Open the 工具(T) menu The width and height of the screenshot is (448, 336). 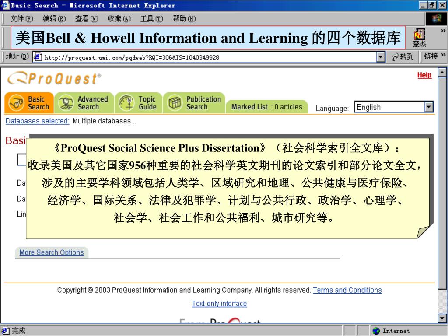tap(152, 19)
